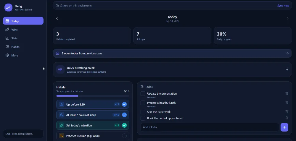Delete the 'Update the presentation' todo
Viewport: 296px width, 141px height.
[287, 93]
